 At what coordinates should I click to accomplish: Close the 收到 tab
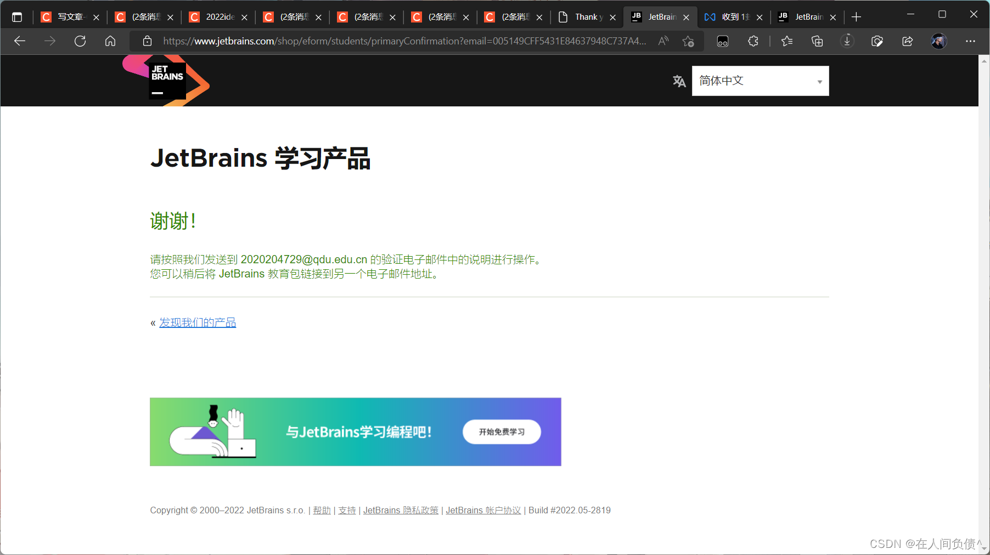point(760,18)
